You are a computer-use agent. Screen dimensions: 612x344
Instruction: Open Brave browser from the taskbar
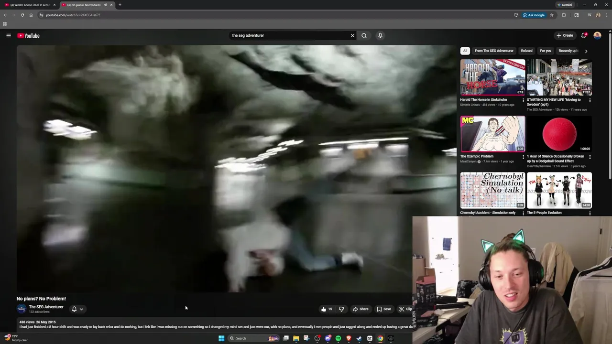pos(349,338)
